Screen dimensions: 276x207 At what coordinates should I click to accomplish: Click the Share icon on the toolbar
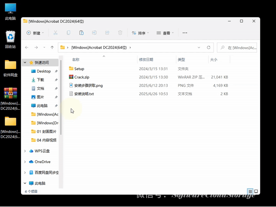107,32
